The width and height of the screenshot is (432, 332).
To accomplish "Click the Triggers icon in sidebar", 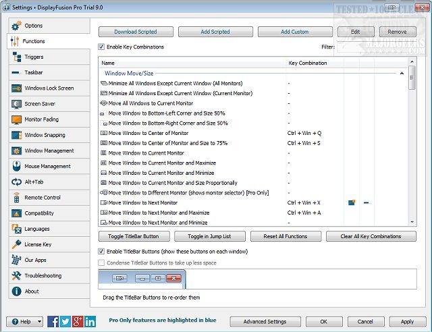I will pos(16,57).
